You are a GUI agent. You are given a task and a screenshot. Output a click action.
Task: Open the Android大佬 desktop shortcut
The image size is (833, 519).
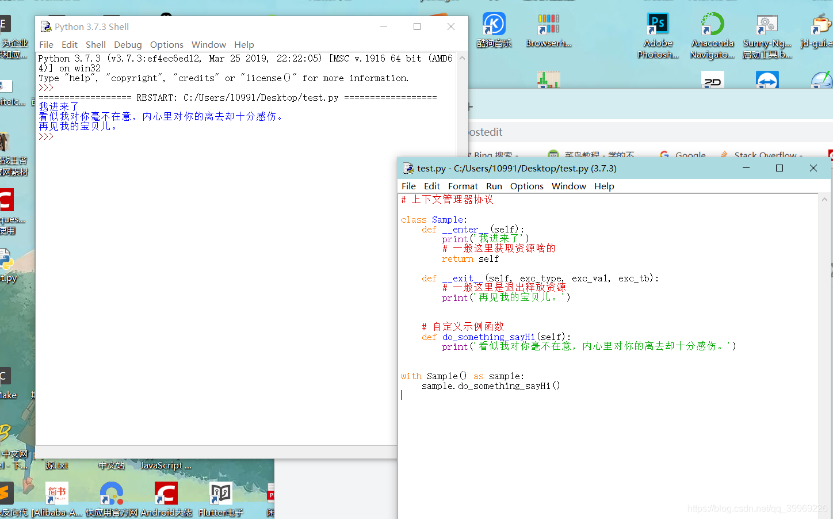click(166, 494)
